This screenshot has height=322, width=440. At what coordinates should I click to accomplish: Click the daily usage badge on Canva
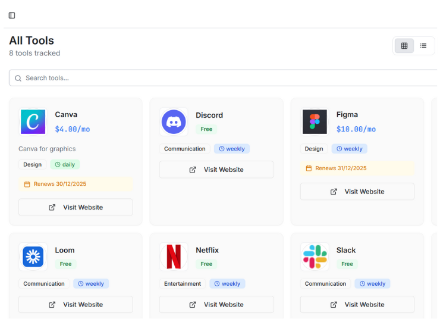tap(65, 164)
